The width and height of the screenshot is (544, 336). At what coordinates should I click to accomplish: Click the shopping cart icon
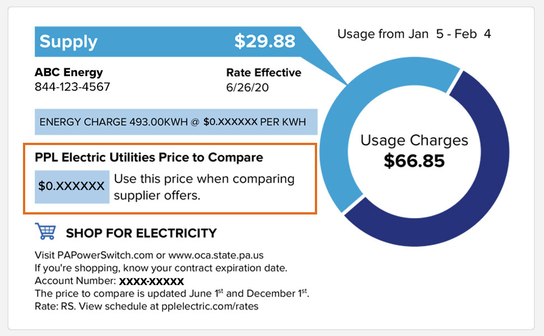pyautogui.click(x=45, y=232)
